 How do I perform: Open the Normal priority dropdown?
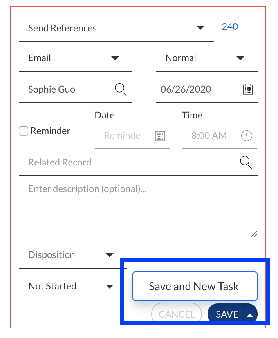[x=240, y=58]
